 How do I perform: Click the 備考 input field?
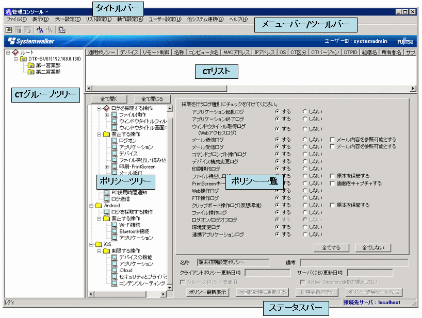pos(354,262)
